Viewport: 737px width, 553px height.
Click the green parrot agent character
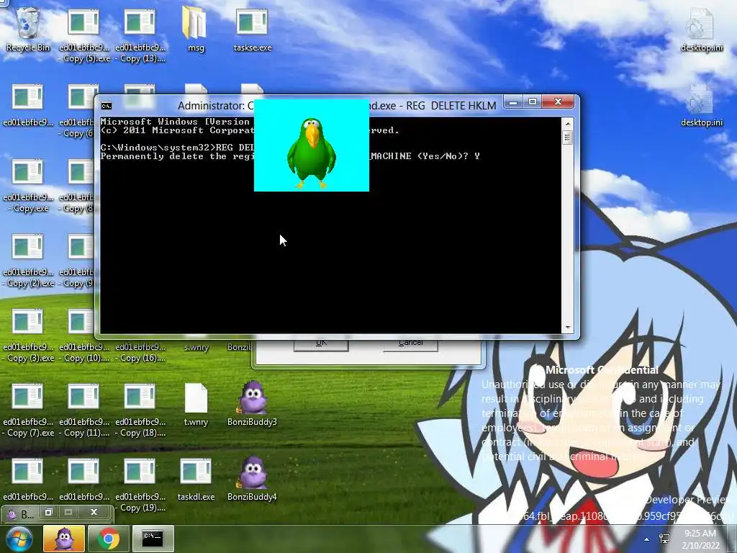coord(311,153)
